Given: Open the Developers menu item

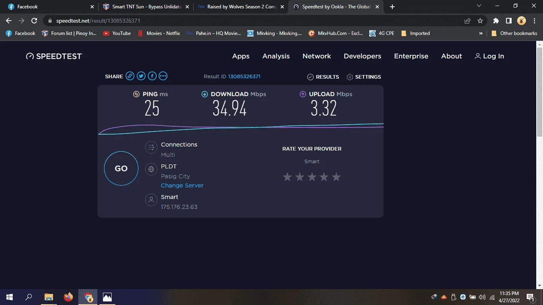Looking at the screenshot, I should (x=363, y=56).
